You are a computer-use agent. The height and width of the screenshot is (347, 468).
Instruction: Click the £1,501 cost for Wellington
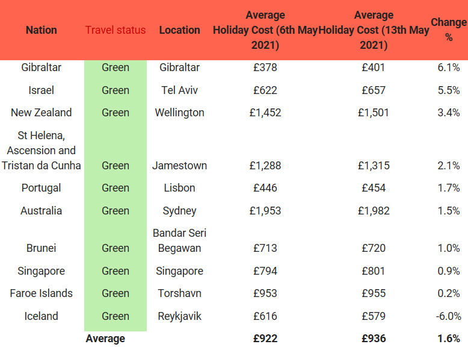(x=374, y=113)
